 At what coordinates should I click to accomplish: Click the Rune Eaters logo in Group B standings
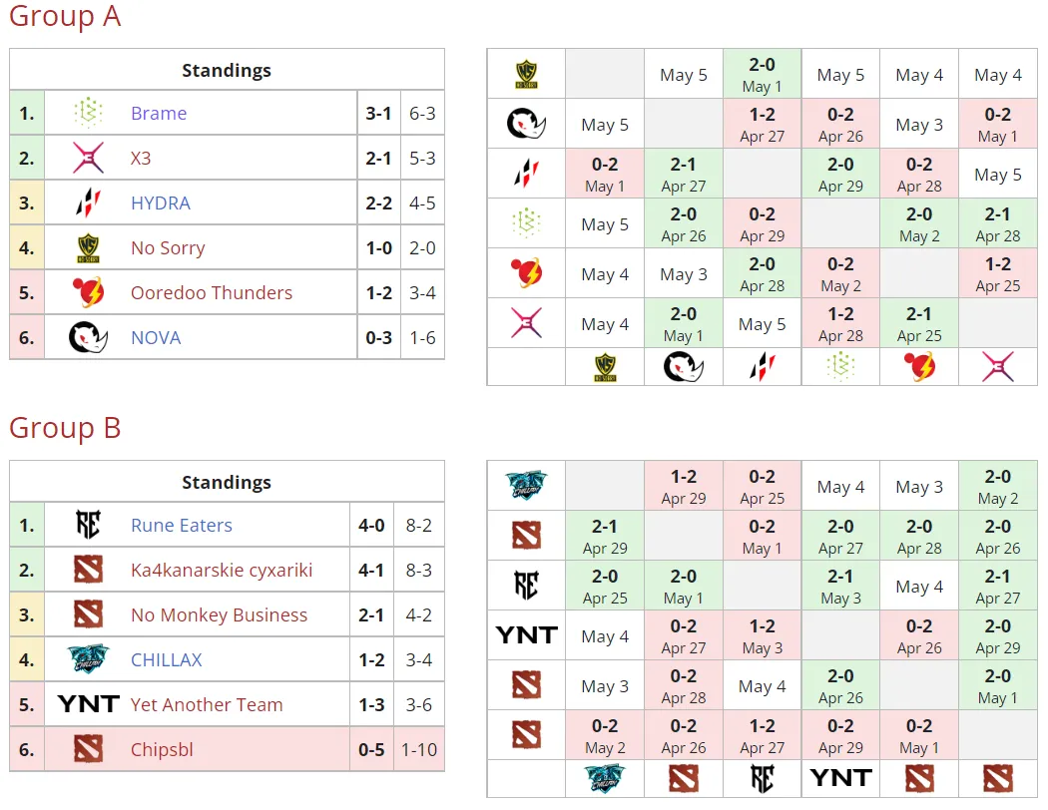pos(88,525)
